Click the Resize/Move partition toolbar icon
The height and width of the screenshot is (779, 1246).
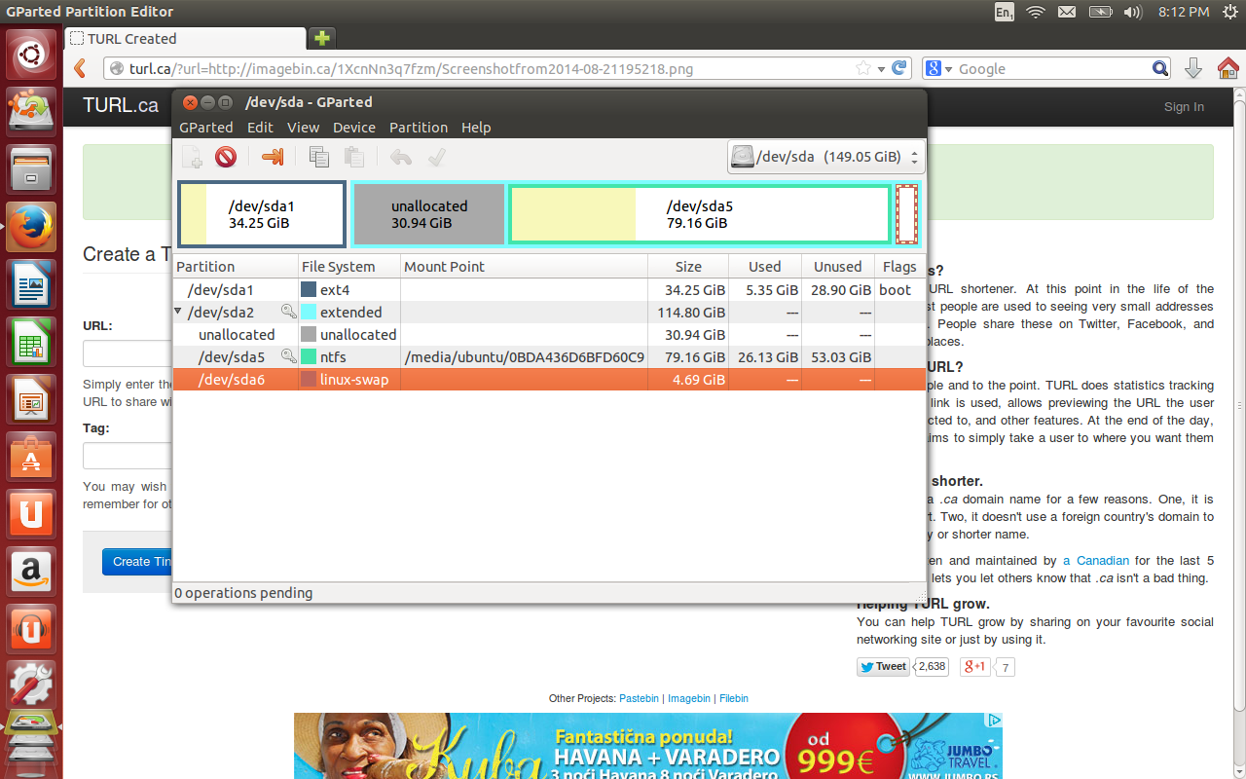click(273, 157)
